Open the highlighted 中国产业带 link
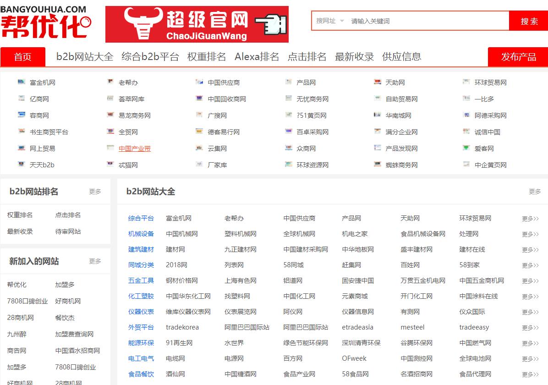548x385 pixels. [x=135, y=148]
